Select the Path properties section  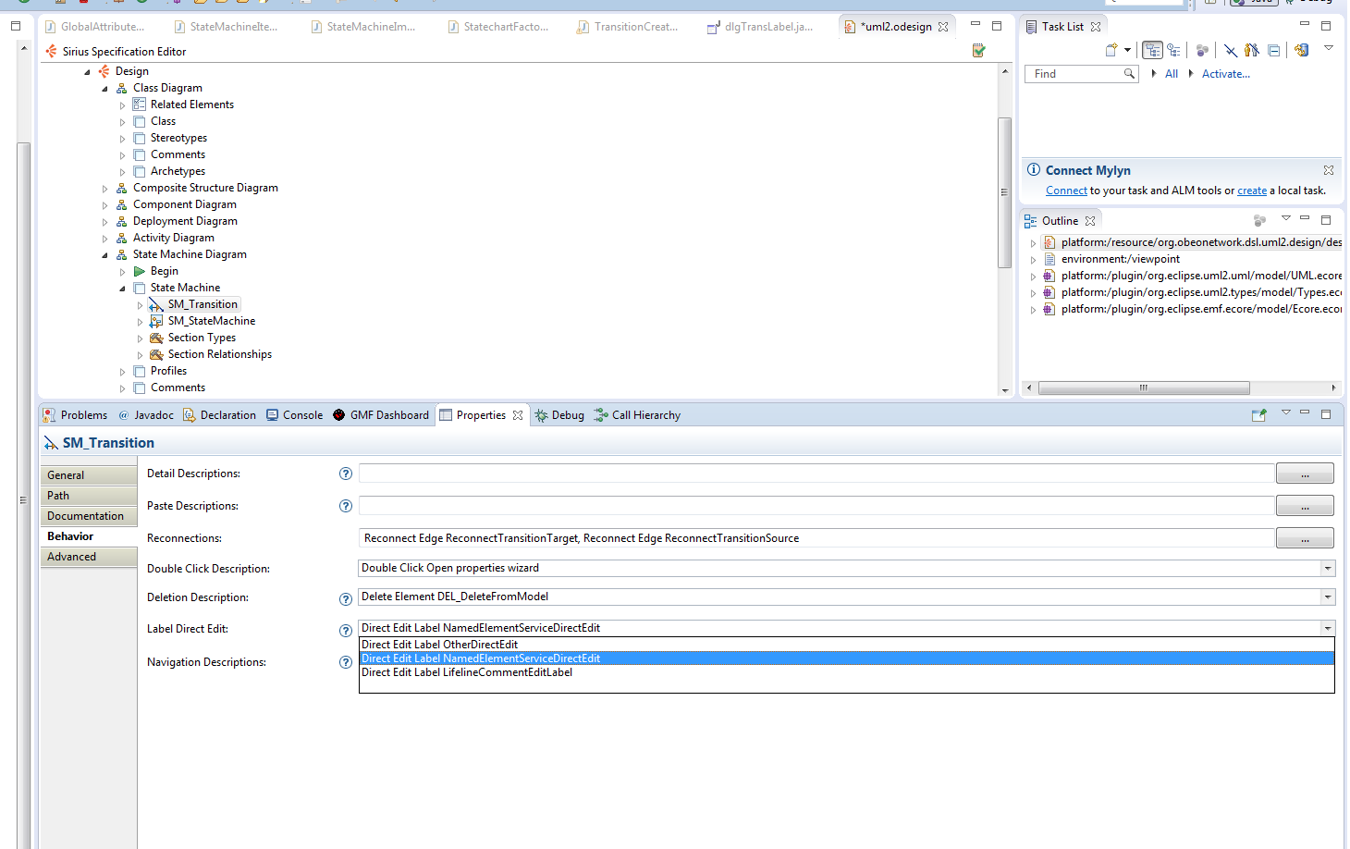(x=89, y=496)
